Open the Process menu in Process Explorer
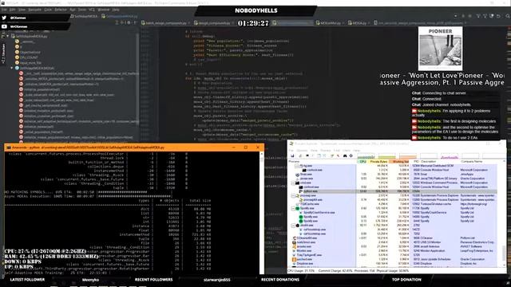This screenshot has width=511, height=287. pyautogui.click(x=326, y=151)
